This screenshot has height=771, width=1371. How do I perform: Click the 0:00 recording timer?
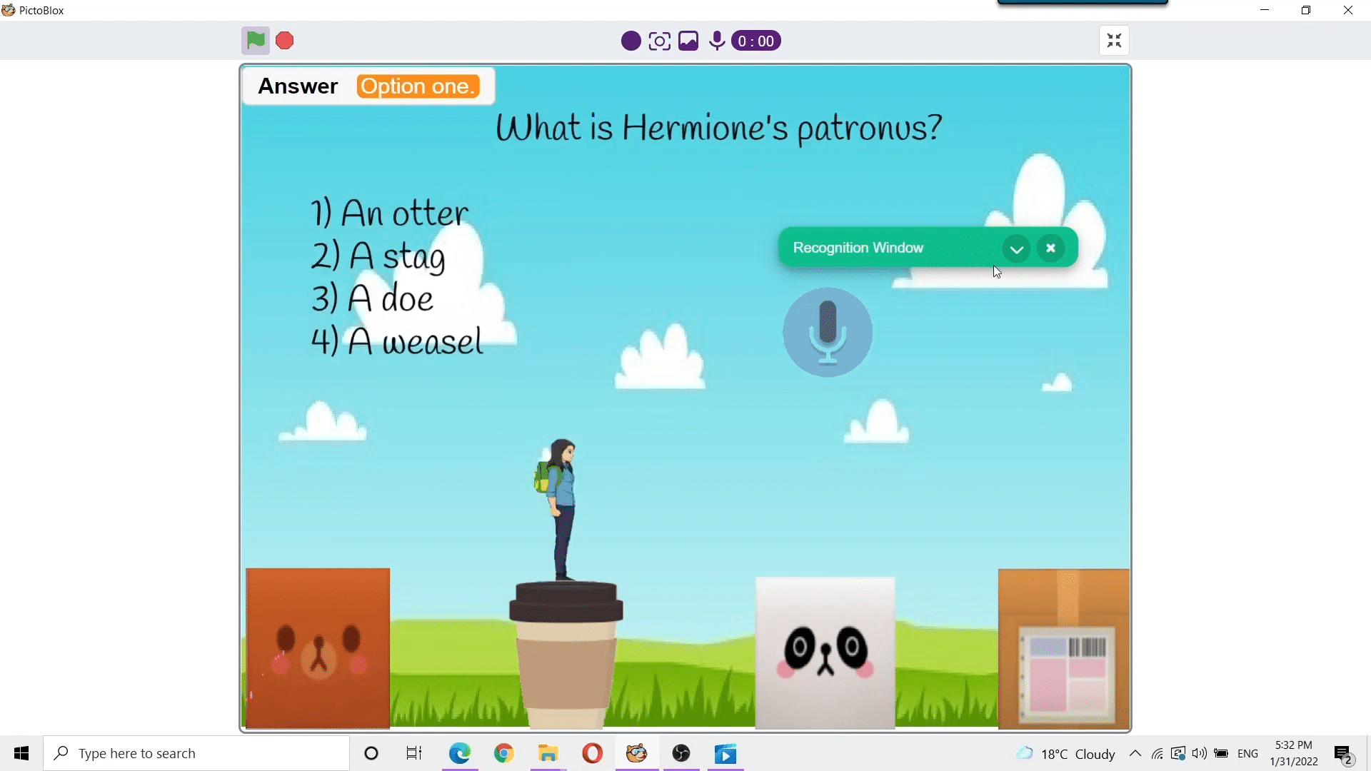click(x=755, y=41)
